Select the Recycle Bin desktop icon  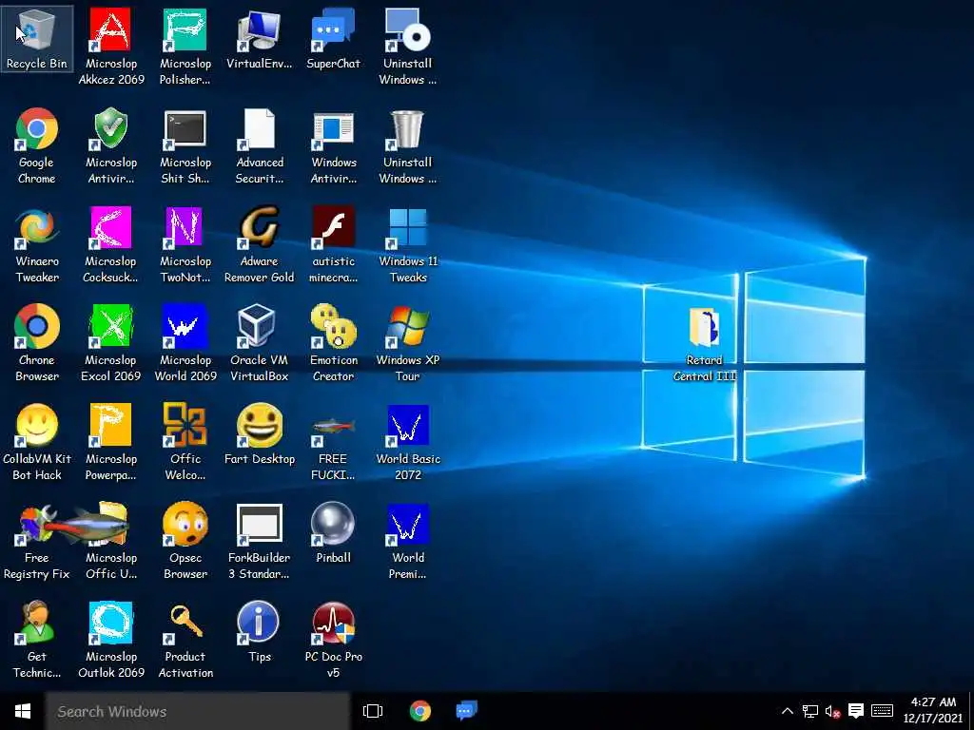37,38
